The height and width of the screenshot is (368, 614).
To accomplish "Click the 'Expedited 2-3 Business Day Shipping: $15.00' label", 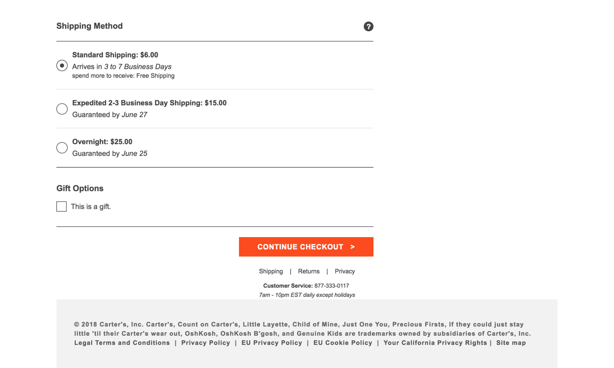I will pos(149,103).
